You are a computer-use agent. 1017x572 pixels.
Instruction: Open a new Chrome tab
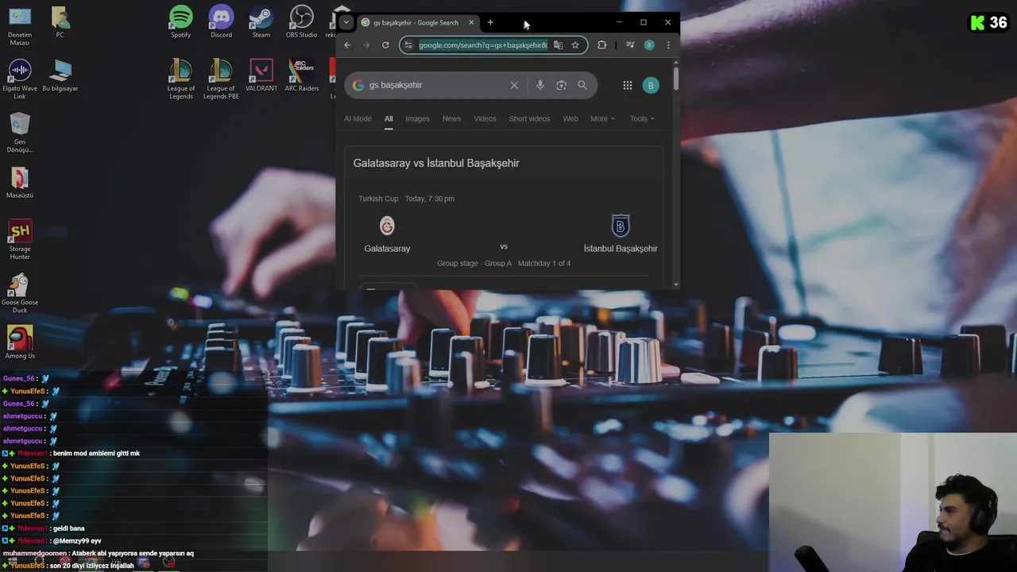click(490, 22)
